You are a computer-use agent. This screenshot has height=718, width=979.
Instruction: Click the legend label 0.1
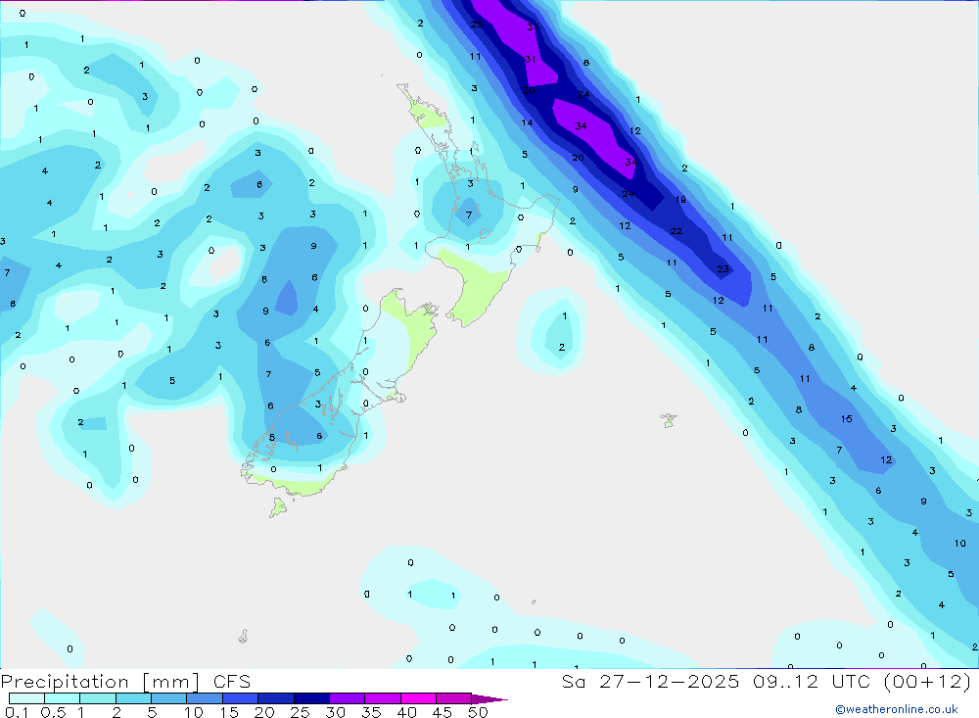pos(17,712)
